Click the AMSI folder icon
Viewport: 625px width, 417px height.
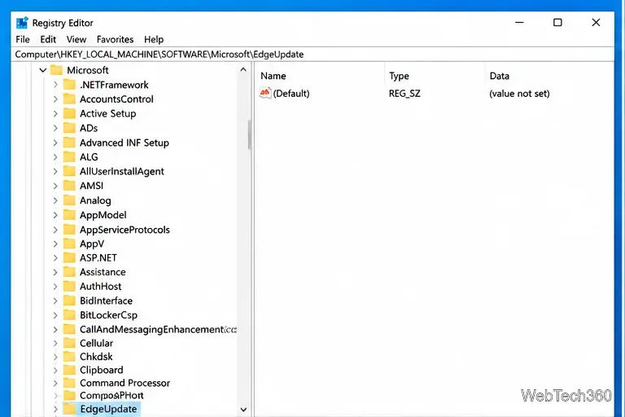pos(69,186)
